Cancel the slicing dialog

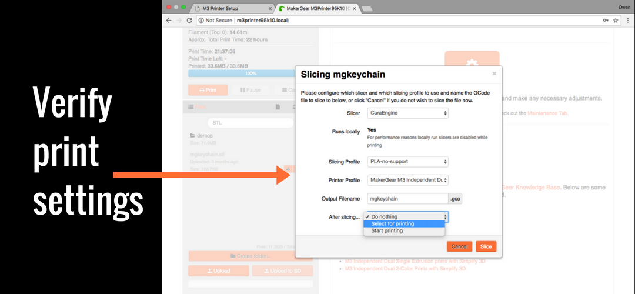pyautogui.click(x=459, y=246)
